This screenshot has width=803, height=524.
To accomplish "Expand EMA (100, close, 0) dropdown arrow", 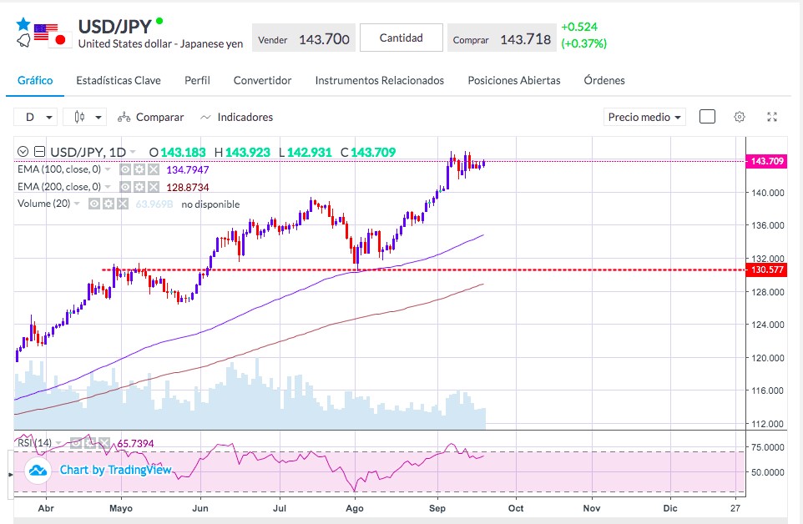I will coord(108,169).
